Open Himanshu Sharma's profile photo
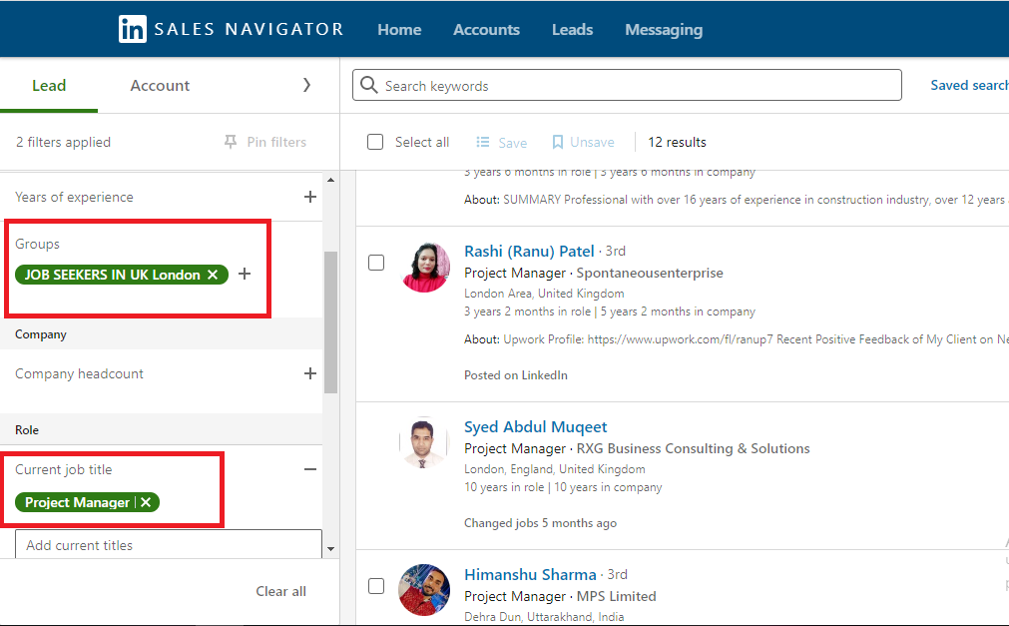Screen dimensions: 1009x626 (x=425, y=590)
